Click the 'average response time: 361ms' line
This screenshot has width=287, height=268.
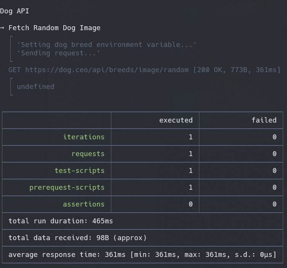click(x=143, y=255)
